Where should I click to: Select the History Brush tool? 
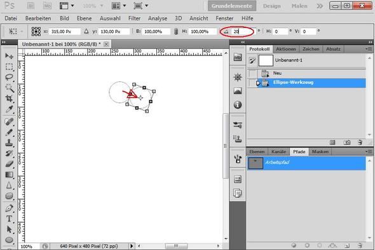pyautogui.click(x=9, y=153)
